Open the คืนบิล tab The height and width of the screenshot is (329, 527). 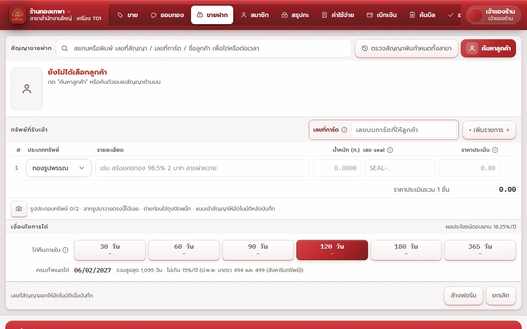pos(422,15)
